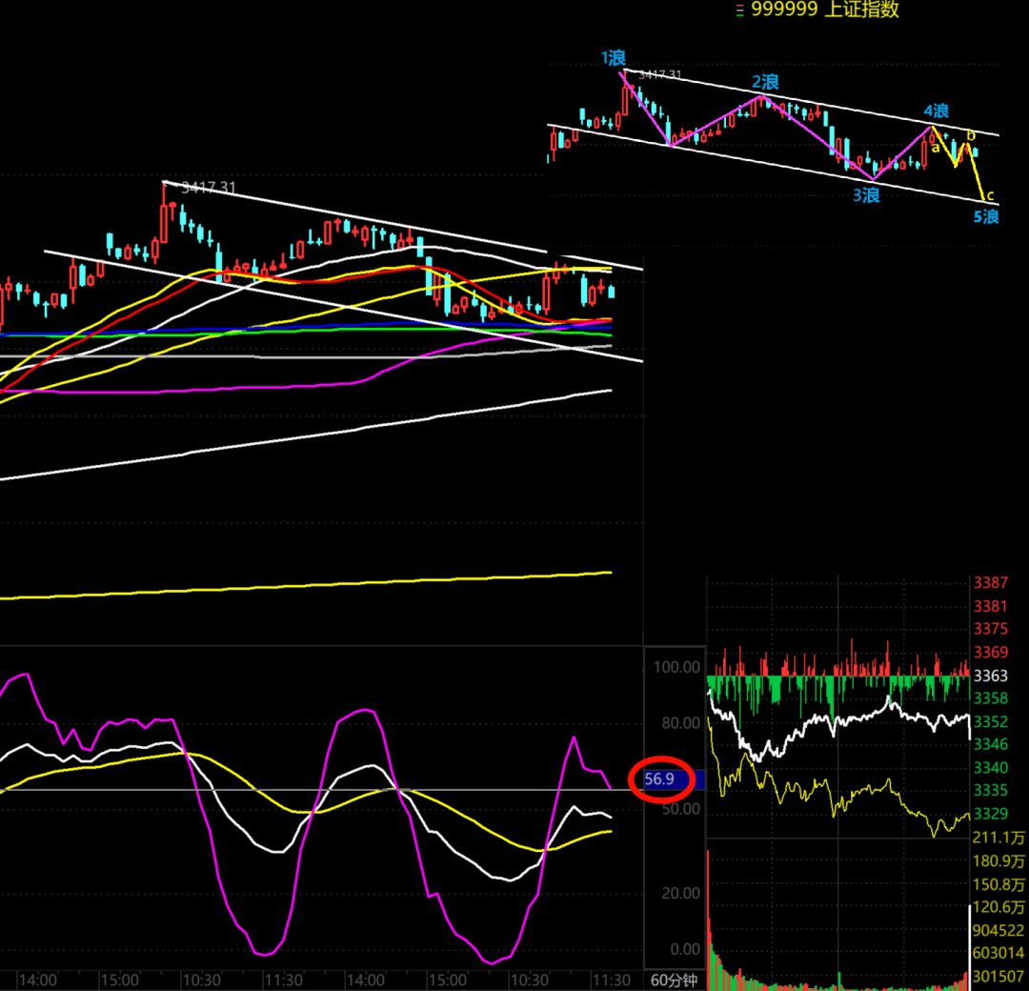The height and width of the screenshot is (991, 1029).
Task: Click the red 3369 price level
Action: [x=990, y=652]
